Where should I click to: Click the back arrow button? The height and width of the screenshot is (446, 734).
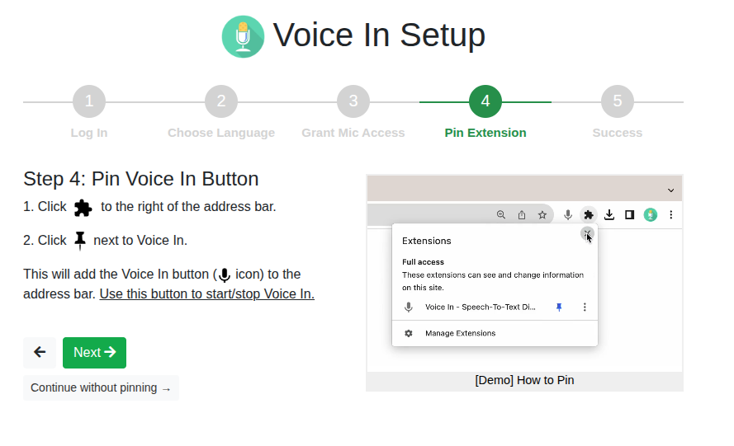40,353
